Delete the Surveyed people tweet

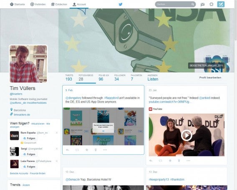[179, 161]
